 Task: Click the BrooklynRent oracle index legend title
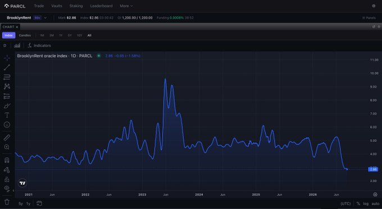(x=54, y=56)
